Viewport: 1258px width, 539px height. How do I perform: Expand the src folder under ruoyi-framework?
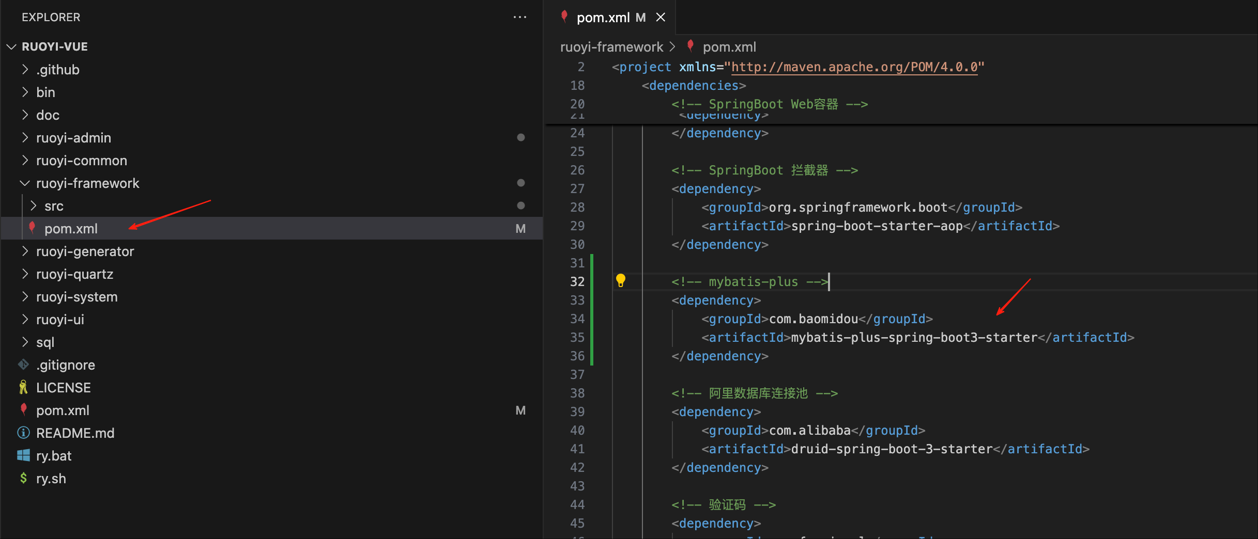click(54, 206)
